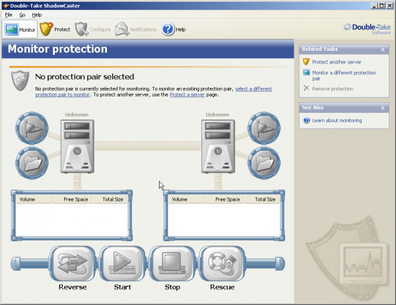
Task: Open the Go menu
Action: click(x=22, y=15)
